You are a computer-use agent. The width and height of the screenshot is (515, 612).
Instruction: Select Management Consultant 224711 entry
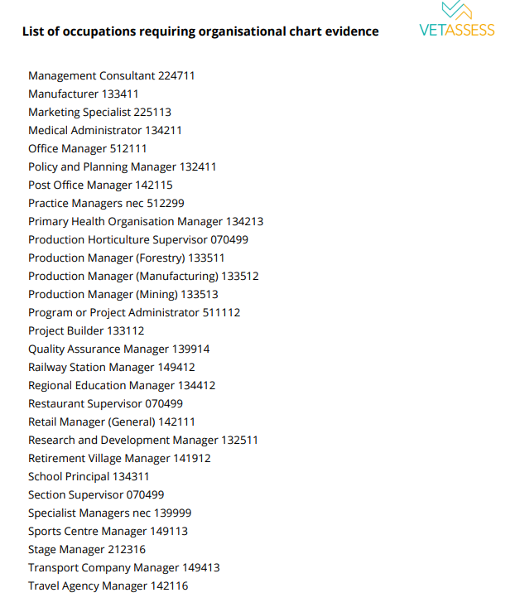point(112,75)
